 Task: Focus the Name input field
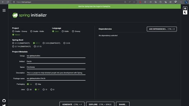(x=56, y=67)
